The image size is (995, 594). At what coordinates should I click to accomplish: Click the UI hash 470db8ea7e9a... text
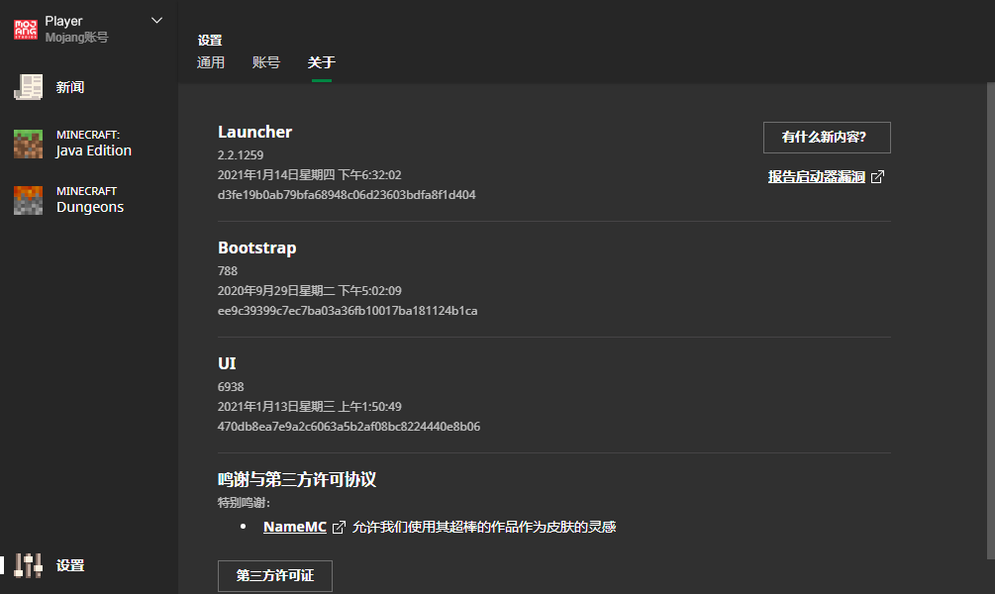click(x=349, y=427)
